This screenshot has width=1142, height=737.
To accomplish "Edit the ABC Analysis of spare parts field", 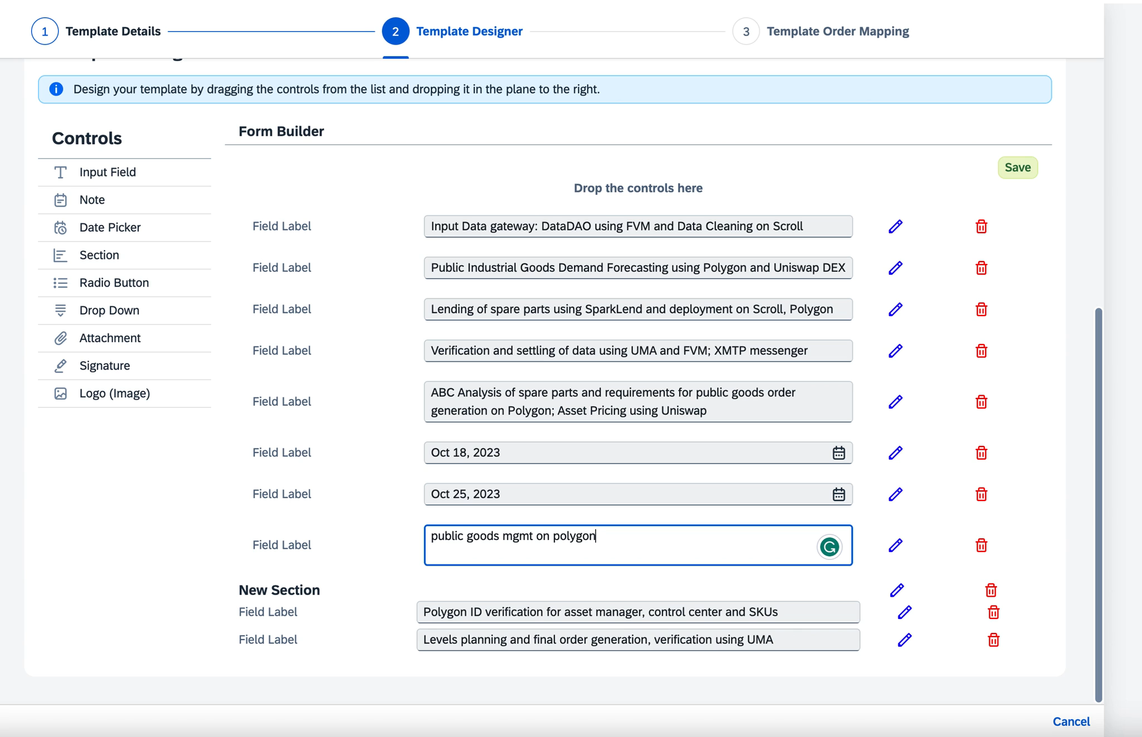I will tap(895, 401).
